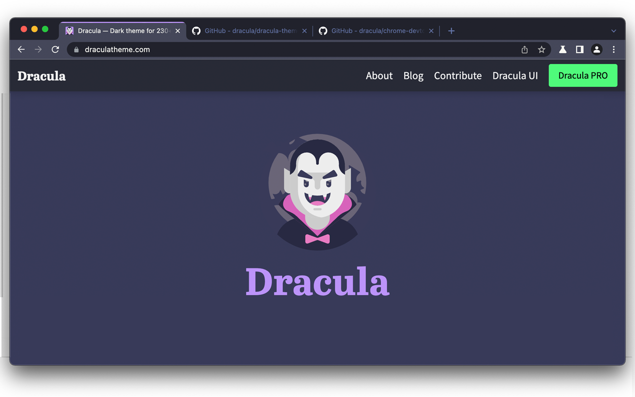Click the green macOS full-screen button
Screen dimensions: 635x397
pyautogui.click(x=45, y=29)
